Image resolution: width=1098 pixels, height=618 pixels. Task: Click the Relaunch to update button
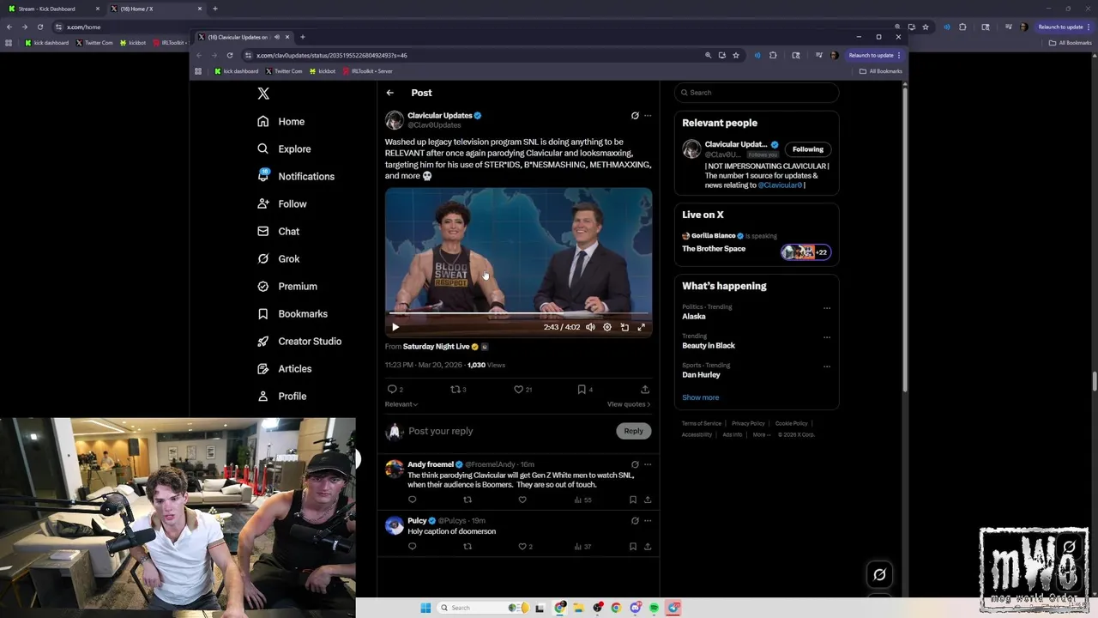pos(873,56)
